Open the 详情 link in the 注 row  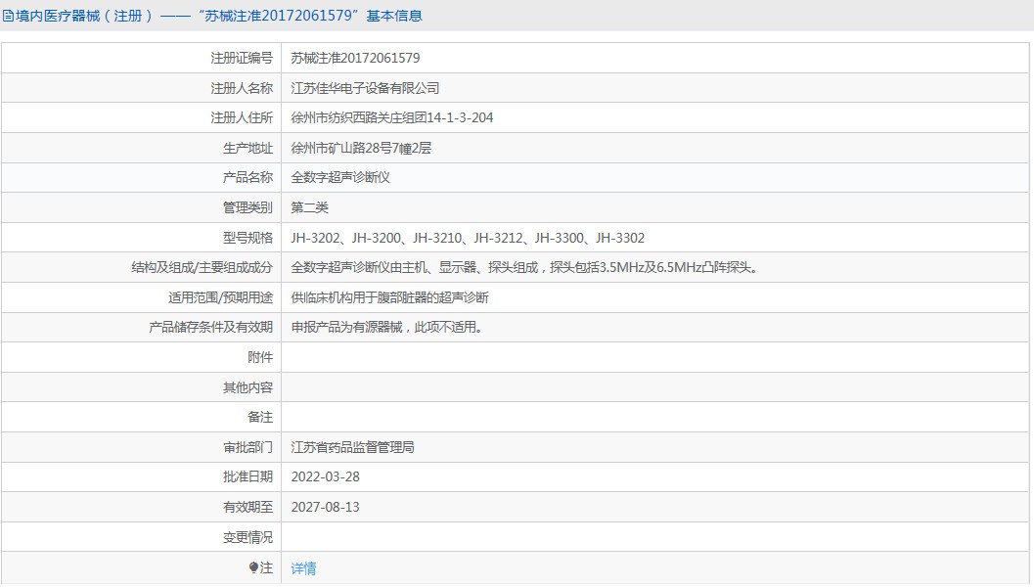303,567
